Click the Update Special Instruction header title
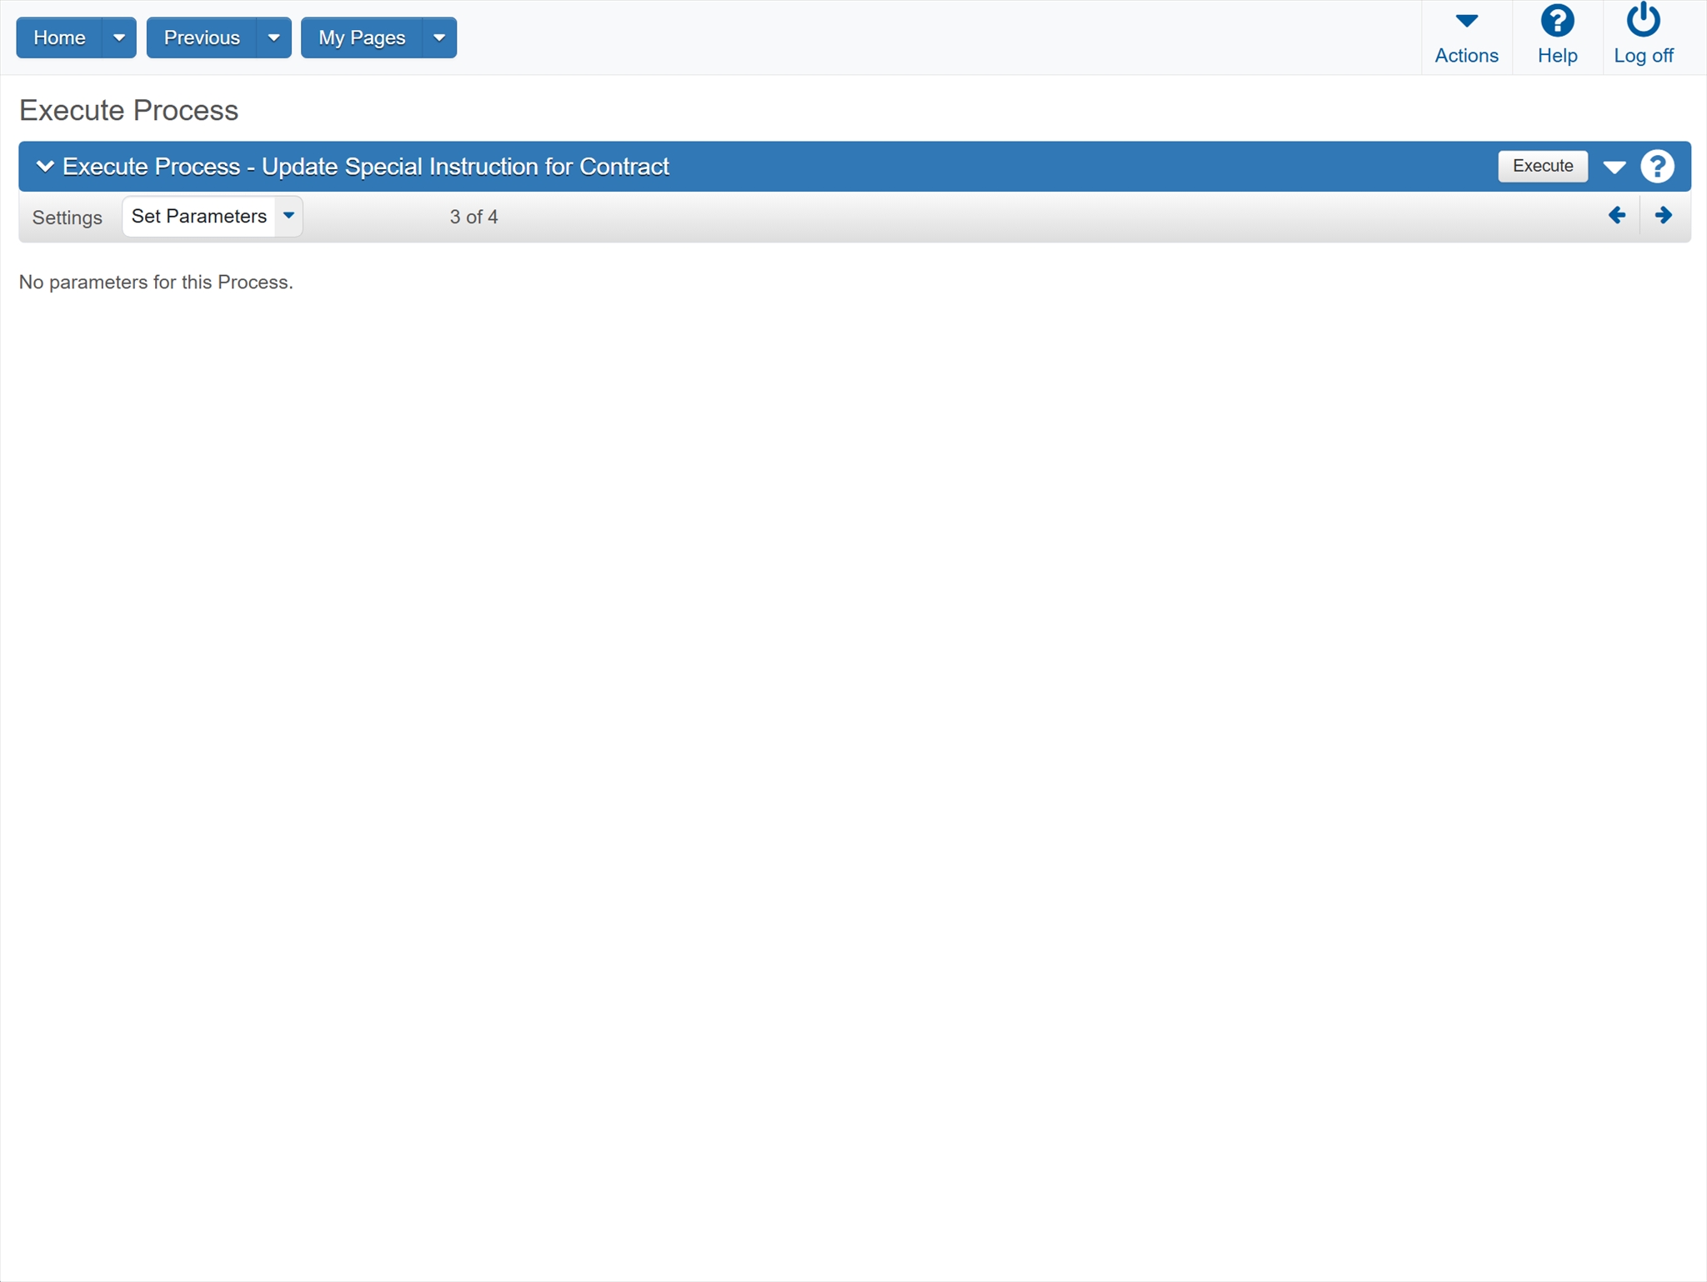The height and width of the screenshot is (1282, 1707). (366, 167)
